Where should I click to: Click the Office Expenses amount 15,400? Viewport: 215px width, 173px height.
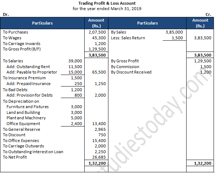tap(99, 141)
